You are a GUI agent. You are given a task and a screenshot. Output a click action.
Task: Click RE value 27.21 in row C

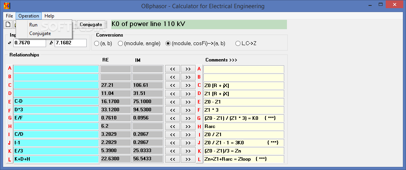click(x=116, y=85)
